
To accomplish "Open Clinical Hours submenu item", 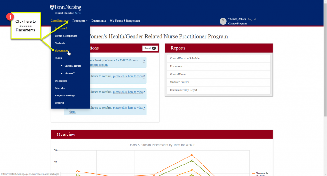I will pos(73,66).
